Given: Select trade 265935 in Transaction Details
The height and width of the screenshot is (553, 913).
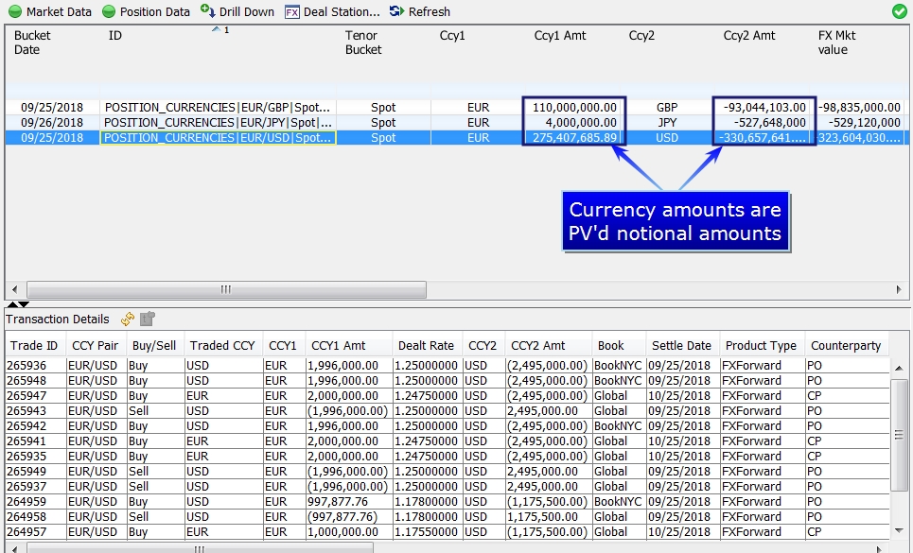Looking at the screenshot, I should pyautogui.click(x=448, y=456).
